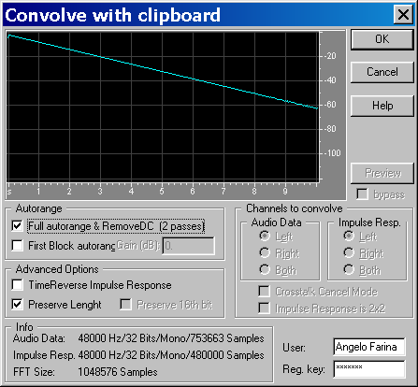Select Audio Data Left radio button

[x=265, y=236]
